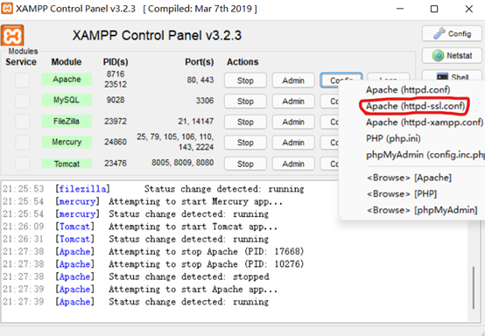
Task: Open the MySQL Config dropdown
Action: tap(330, 101)
